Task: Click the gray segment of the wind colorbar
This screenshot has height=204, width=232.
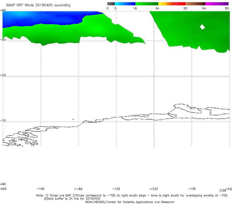Action: [111, 4]
